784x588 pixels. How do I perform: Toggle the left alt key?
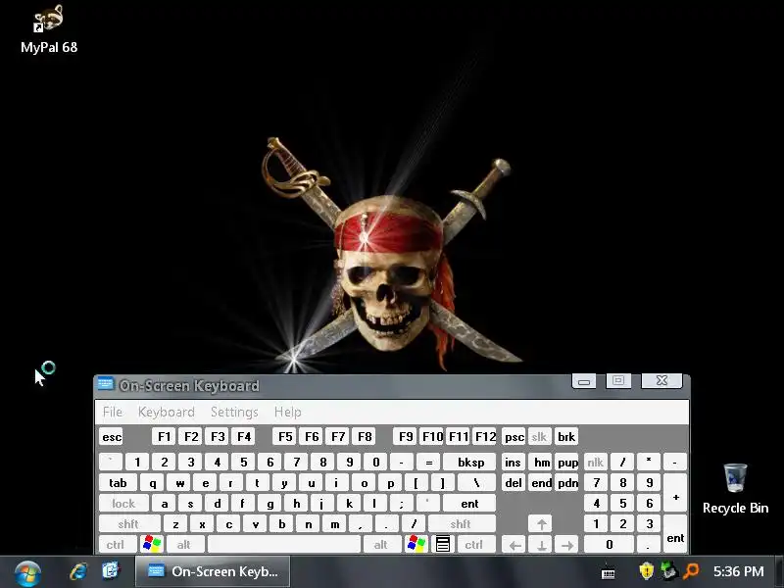[184, 544]
